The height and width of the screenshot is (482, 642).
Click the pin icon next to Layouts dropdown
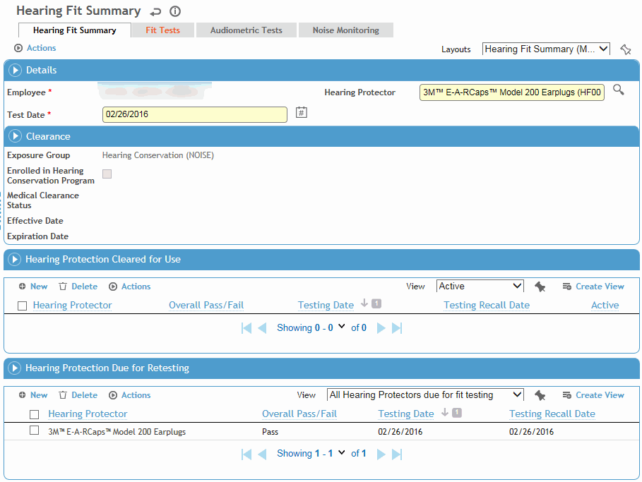click(x=625, y=49)
